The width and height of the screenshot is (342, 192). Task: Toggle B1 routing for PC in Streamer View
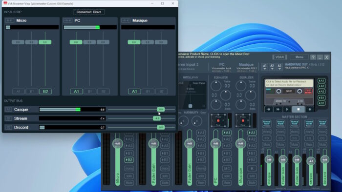click(x=90, y=92)
